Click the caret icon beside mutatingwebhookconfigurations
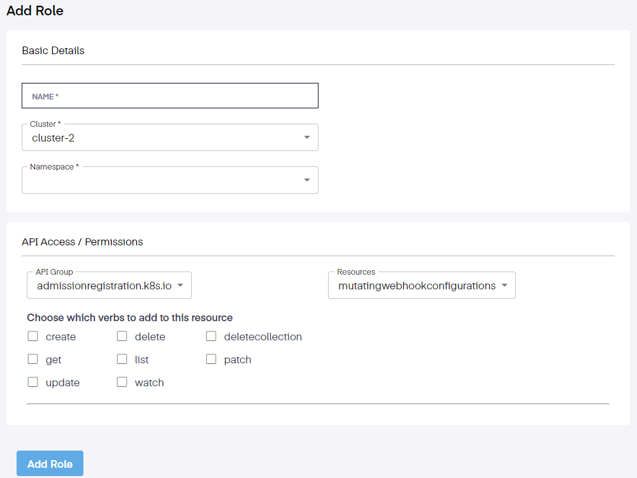Screen dimensions: 637x478 pyautogui.click(x=505, y=286)
